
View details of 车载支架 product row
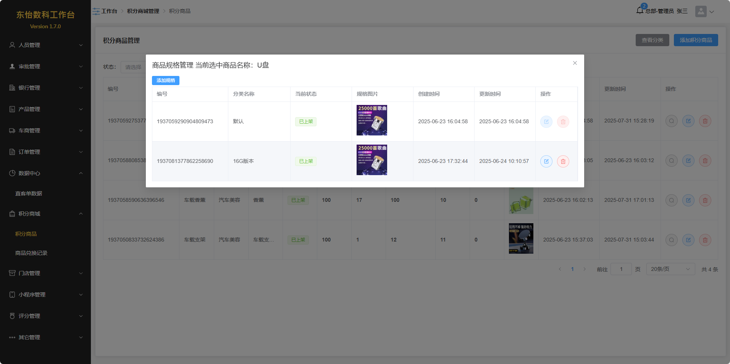(x=671, y=240)
